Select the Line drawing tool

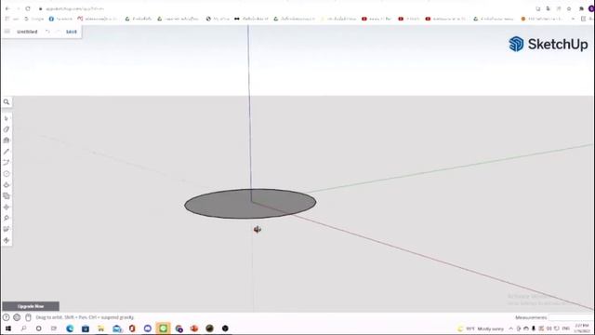[7, 152]
